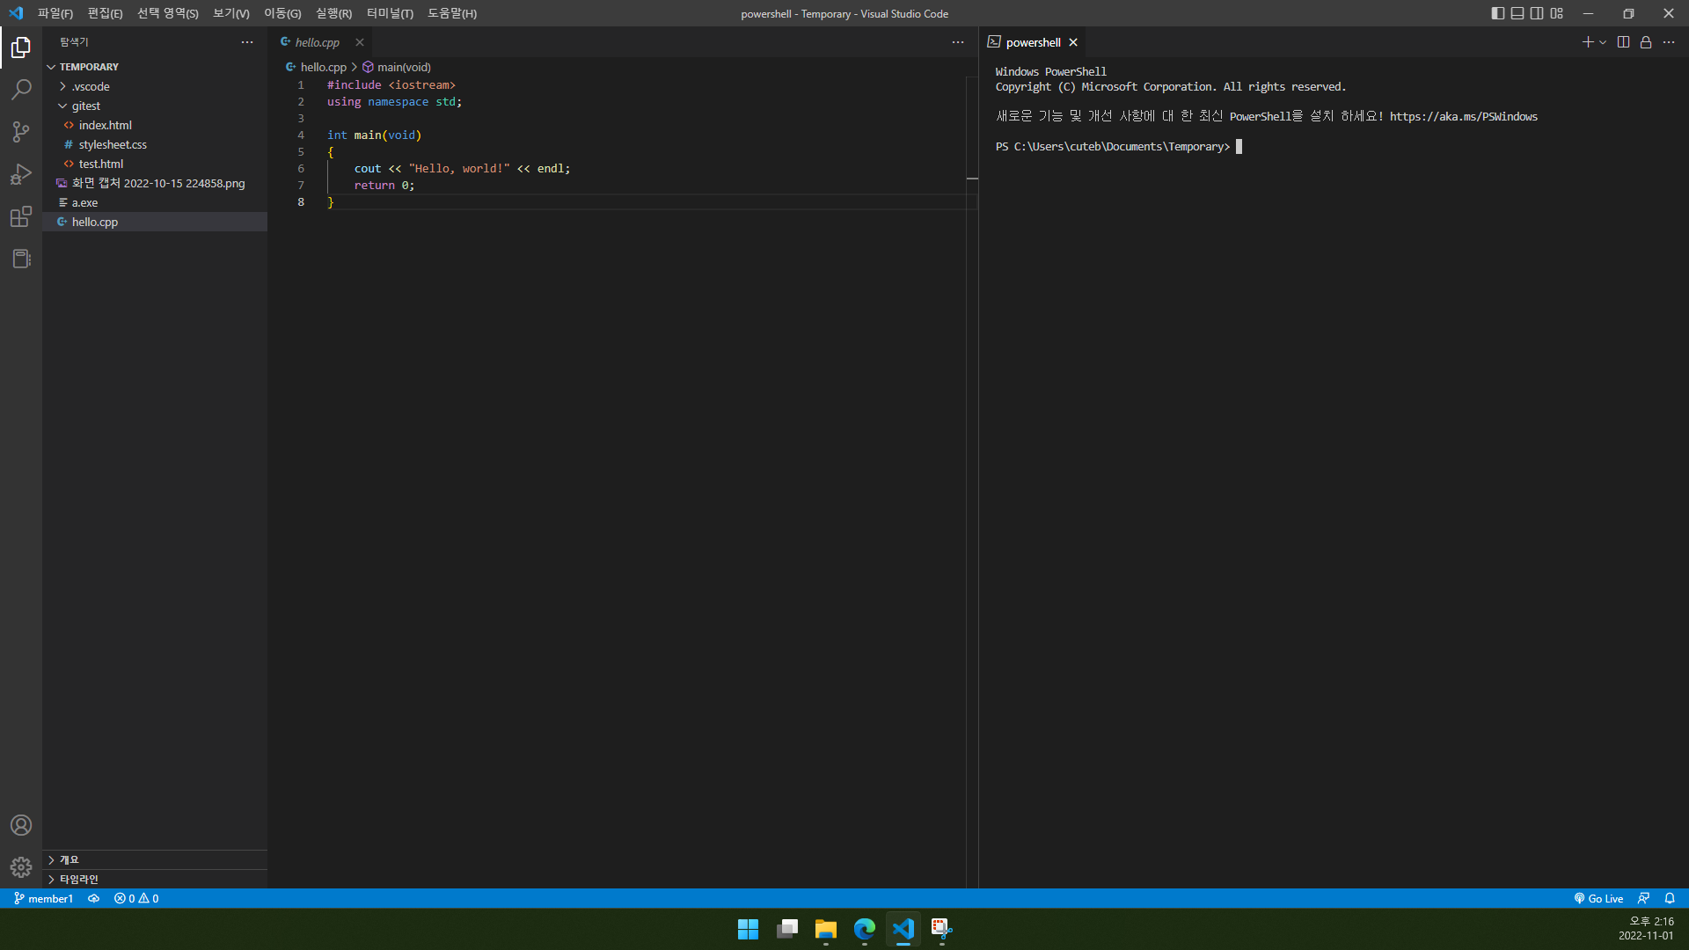
Task: Publish changes with the cloud sync icon
Action: coord(93,898)
